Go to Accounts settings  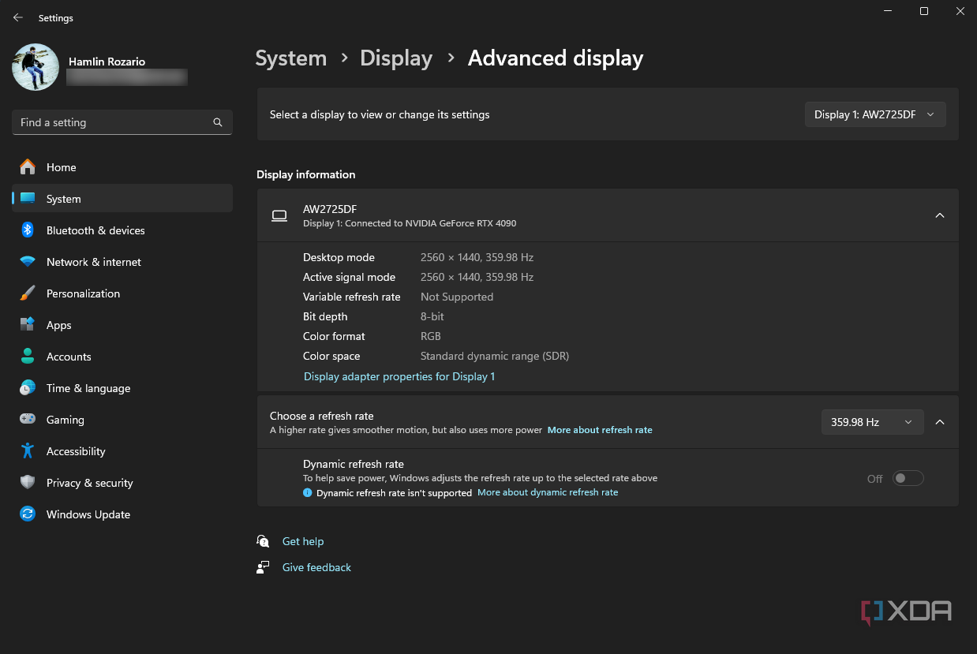point(69,357)
